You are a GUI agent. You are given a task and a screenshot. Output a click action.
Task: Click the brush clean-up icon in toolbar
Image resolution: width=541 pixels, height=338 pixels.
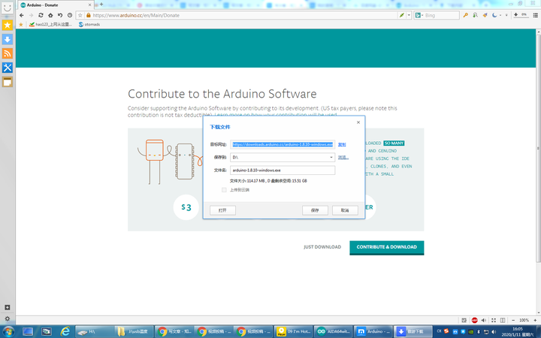(485, 15)
